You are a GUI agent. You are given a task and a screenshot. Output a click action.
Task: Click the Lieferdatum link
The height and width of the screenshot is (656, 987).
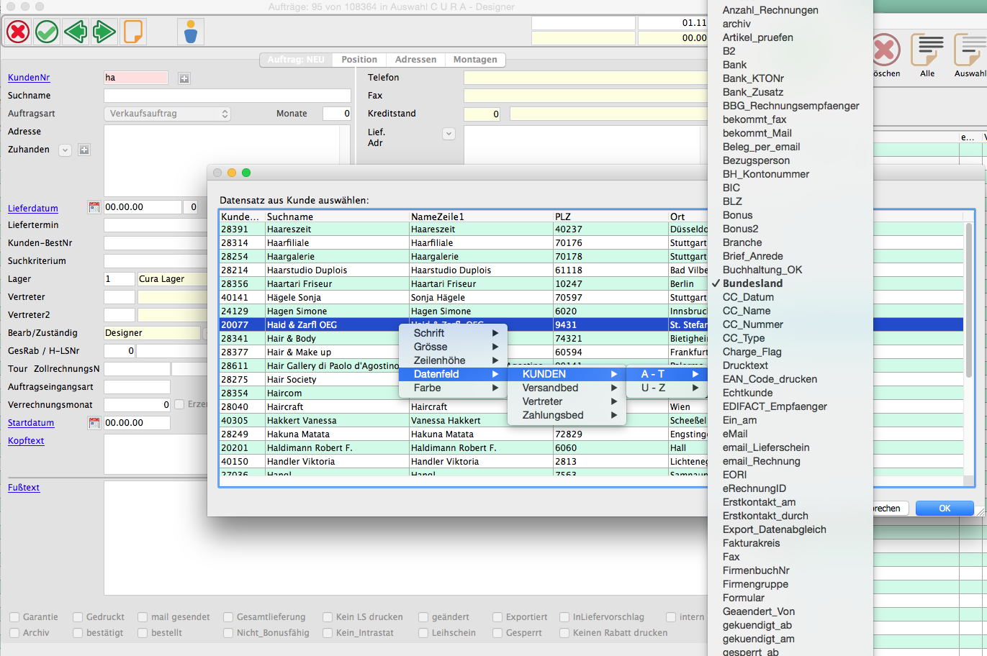(33, 209)
